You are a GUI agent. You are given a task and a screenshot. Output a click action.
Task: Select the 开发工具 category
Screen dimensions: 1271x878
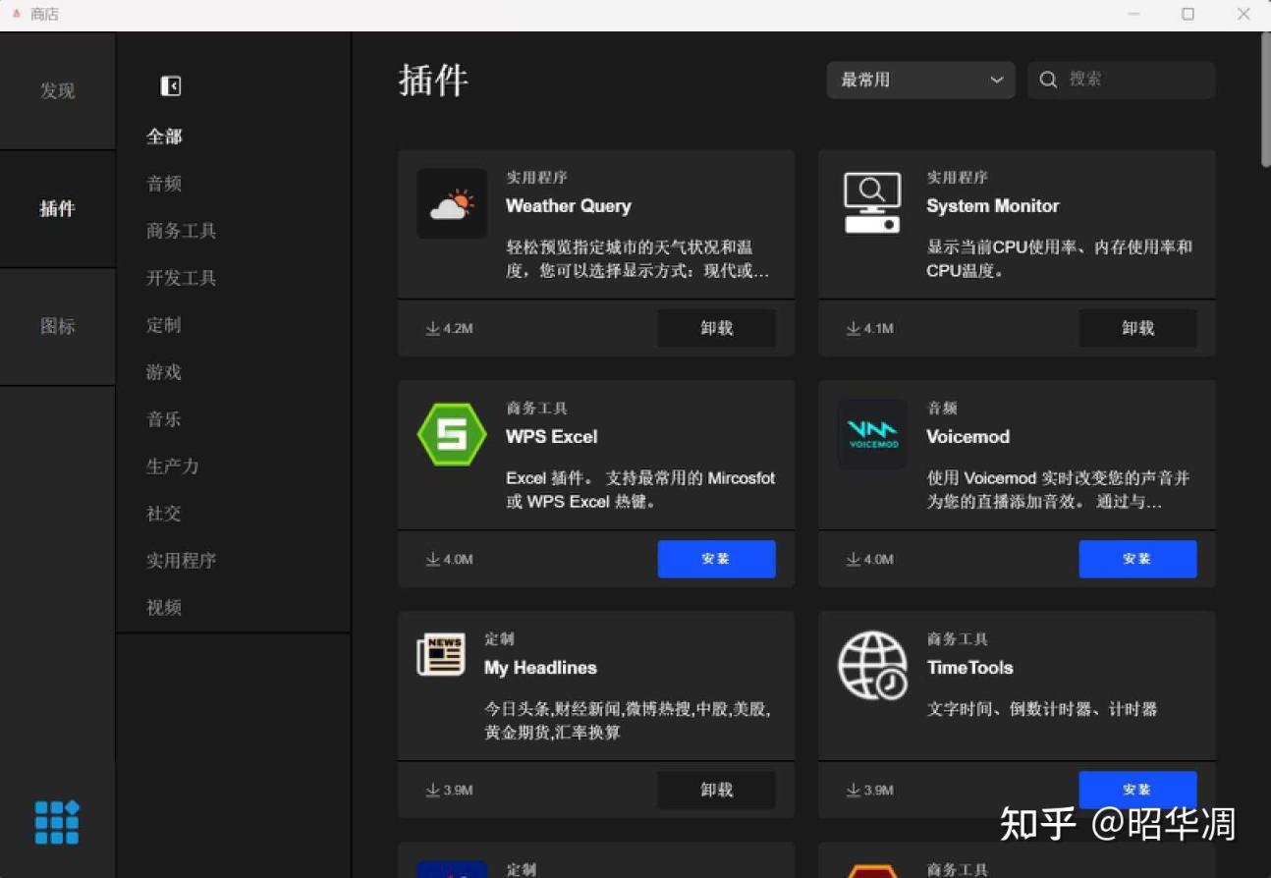click(x=181, y=278)
